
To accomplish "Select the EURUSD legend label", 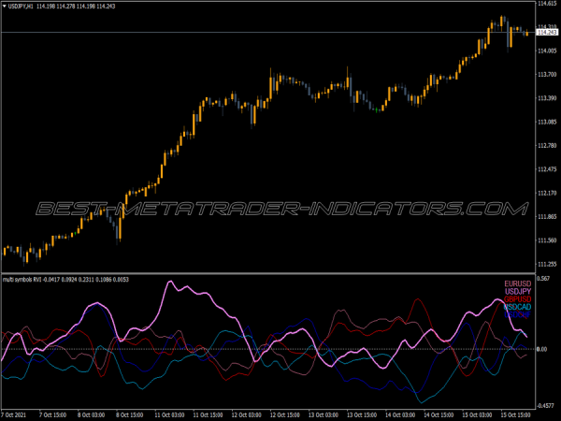I will (516, 283).
